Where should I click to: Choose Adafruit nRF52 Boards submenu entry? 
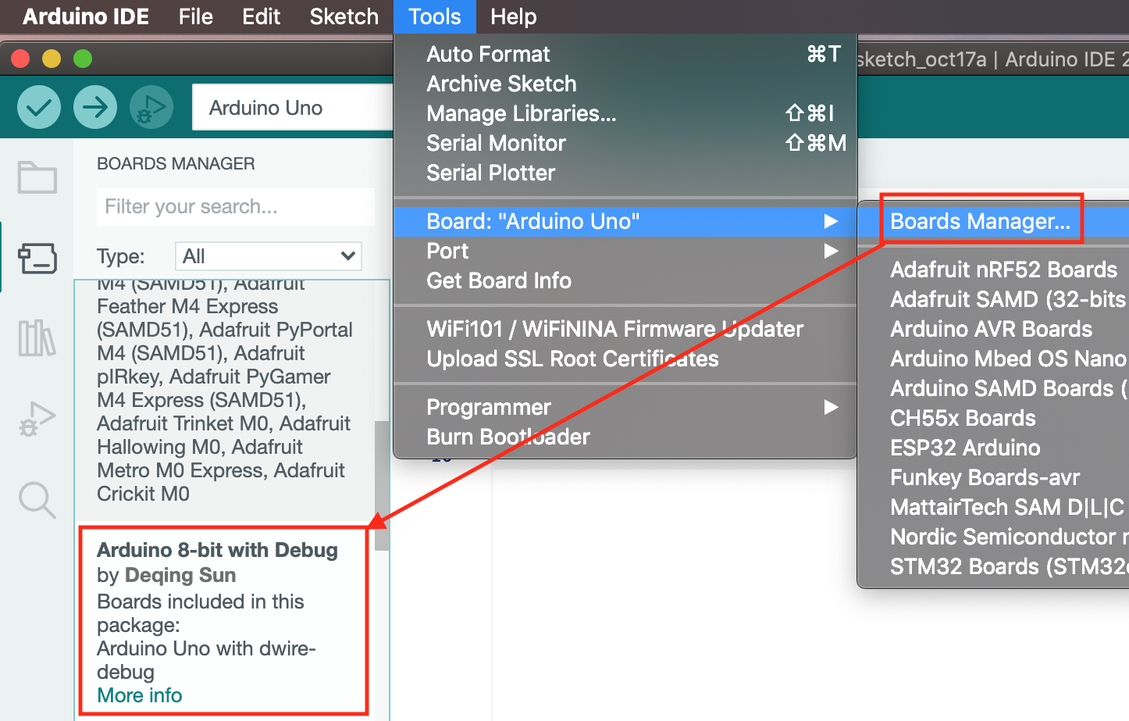point(993,269)
